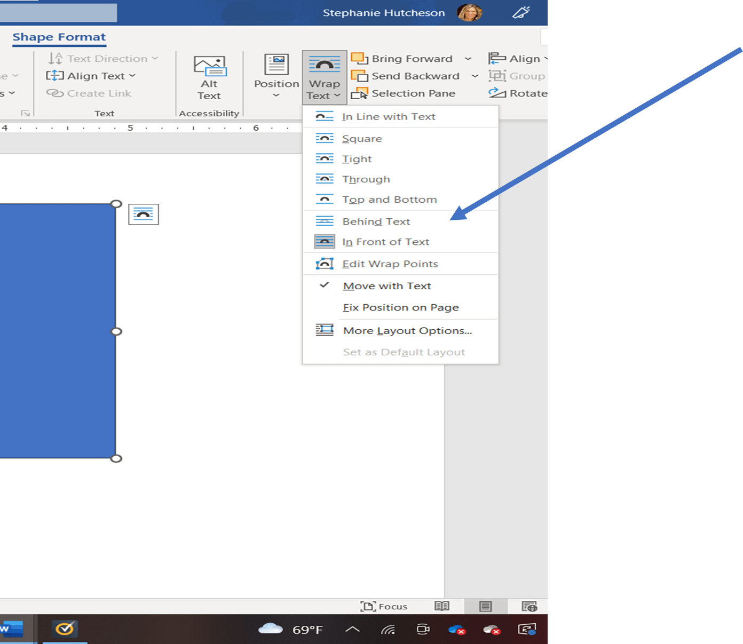Image resolution: width=743 pixels, height=644 pixels.
Task: Click the Group objects icon
Action: [496, 76]
